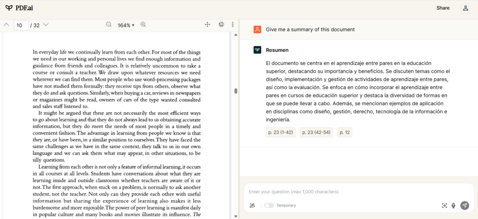Click the magic wand prompt icon

click(x=252, y=205)
